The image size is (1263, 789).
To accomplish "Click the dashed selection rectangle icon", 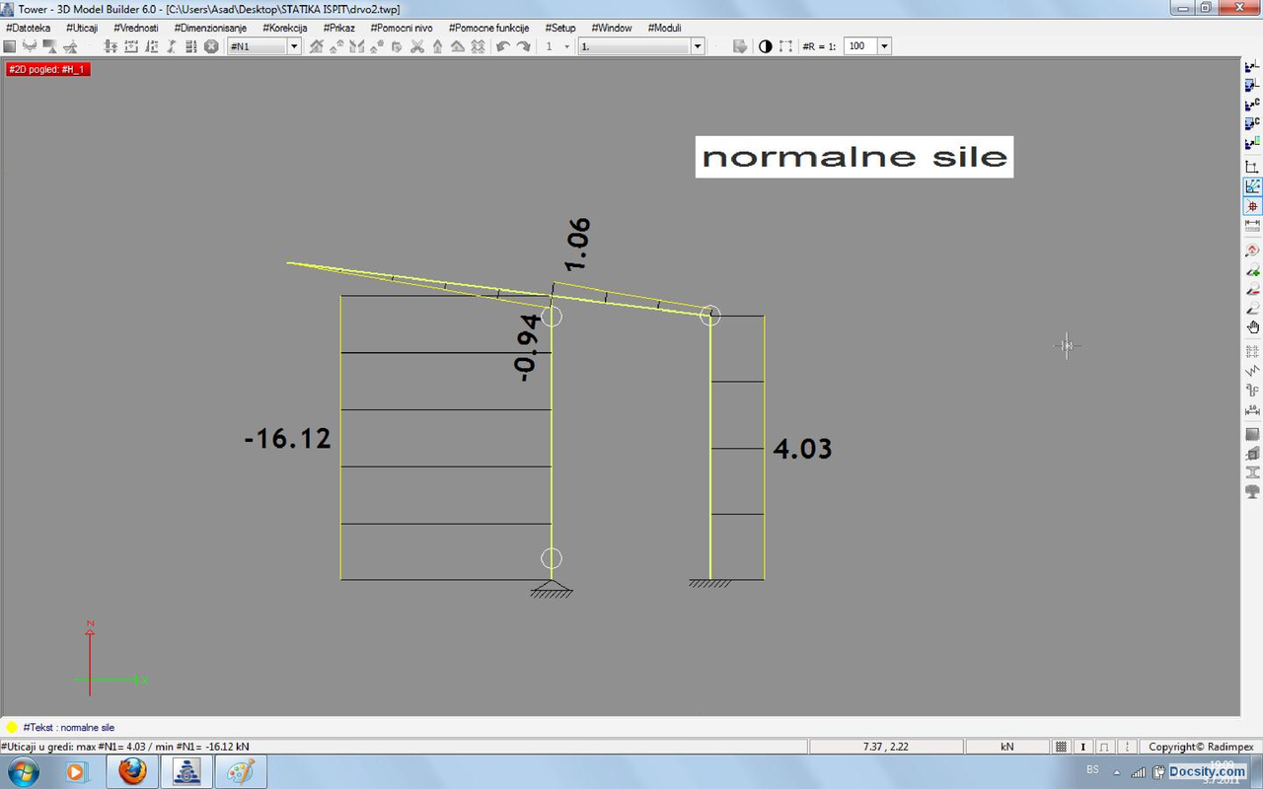I will 785,46.
